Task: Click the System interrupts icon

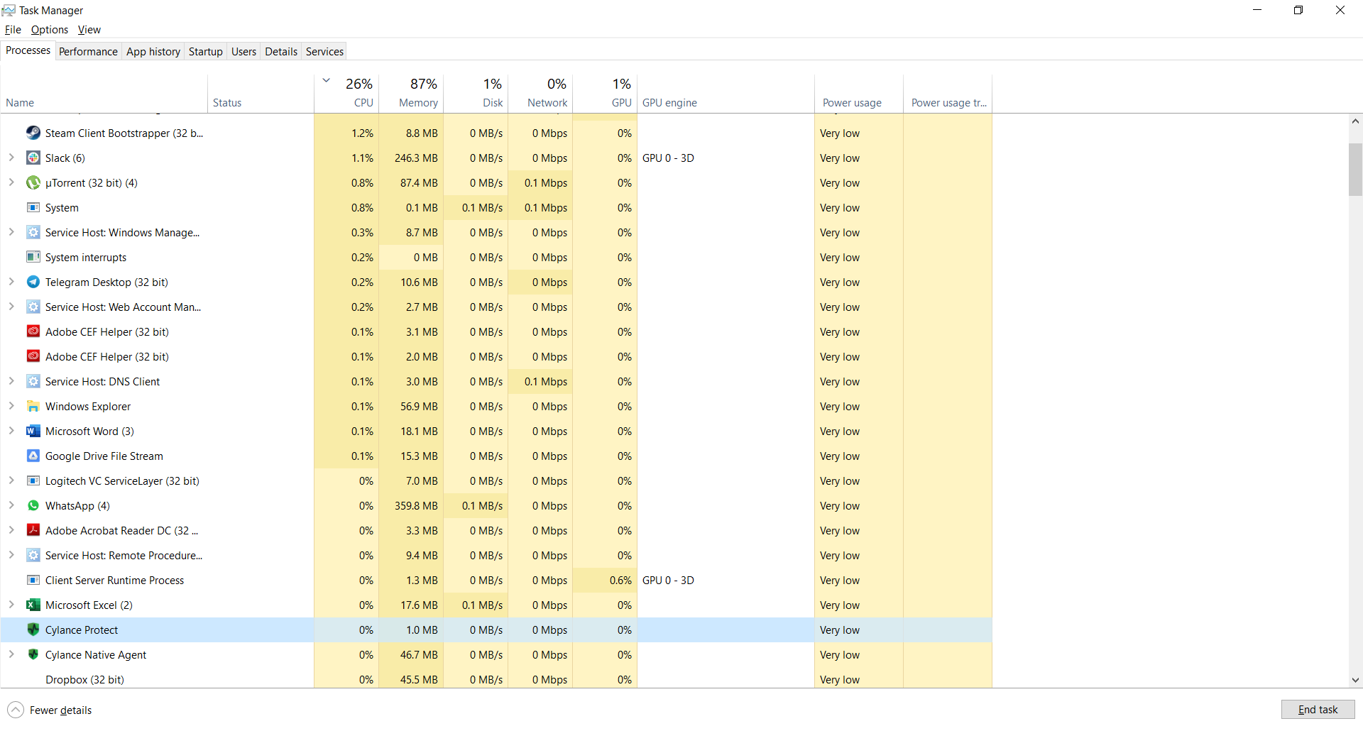Action: click(33, 257)
